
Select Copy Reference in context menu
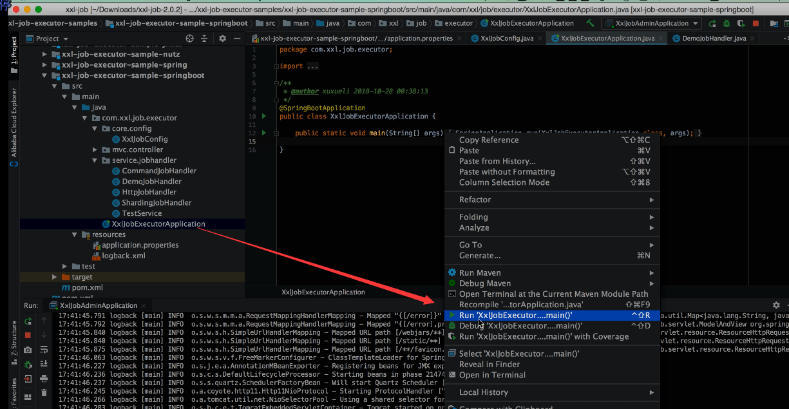pos(551,140)
